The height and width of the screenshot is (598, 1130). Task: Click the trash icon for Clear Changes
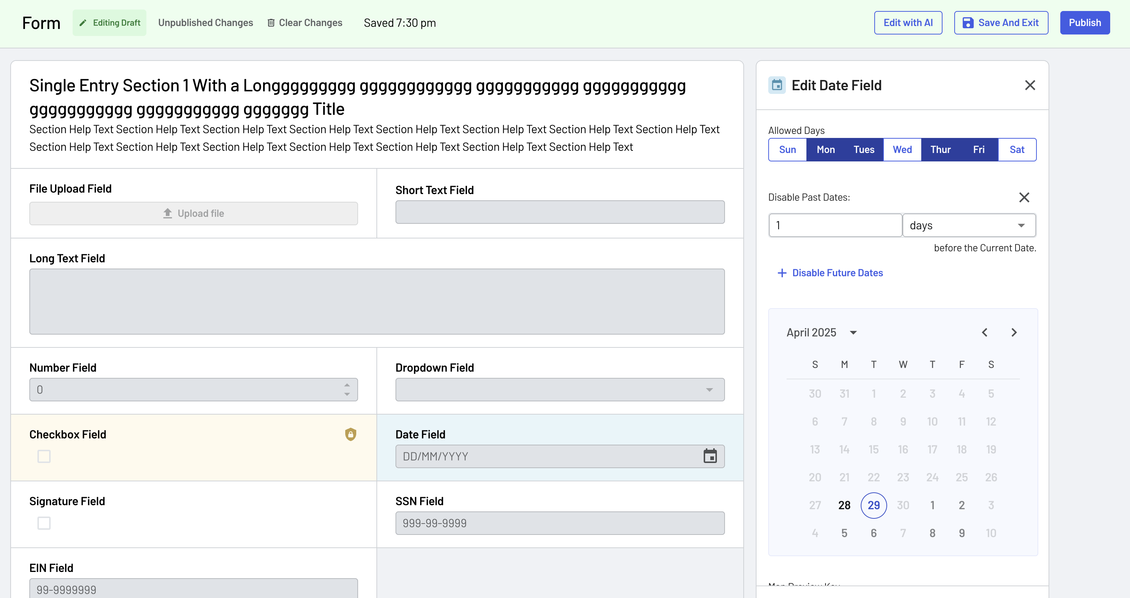(x=271, y=23)
